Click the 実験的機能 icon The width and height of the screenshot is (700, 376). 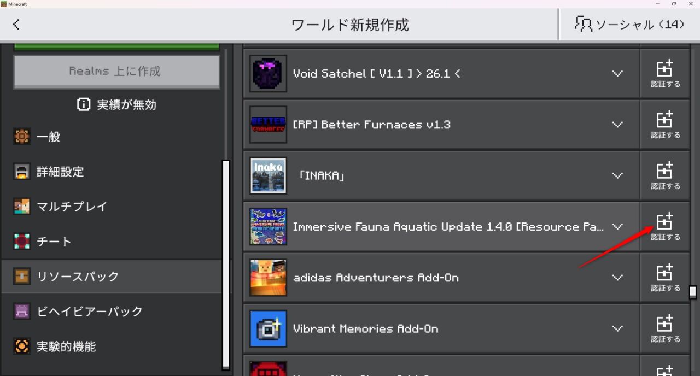point(21,346)
